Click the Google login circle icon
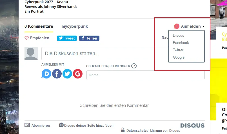The height and width of the screenshot is (134, 227). coord(78,74)
